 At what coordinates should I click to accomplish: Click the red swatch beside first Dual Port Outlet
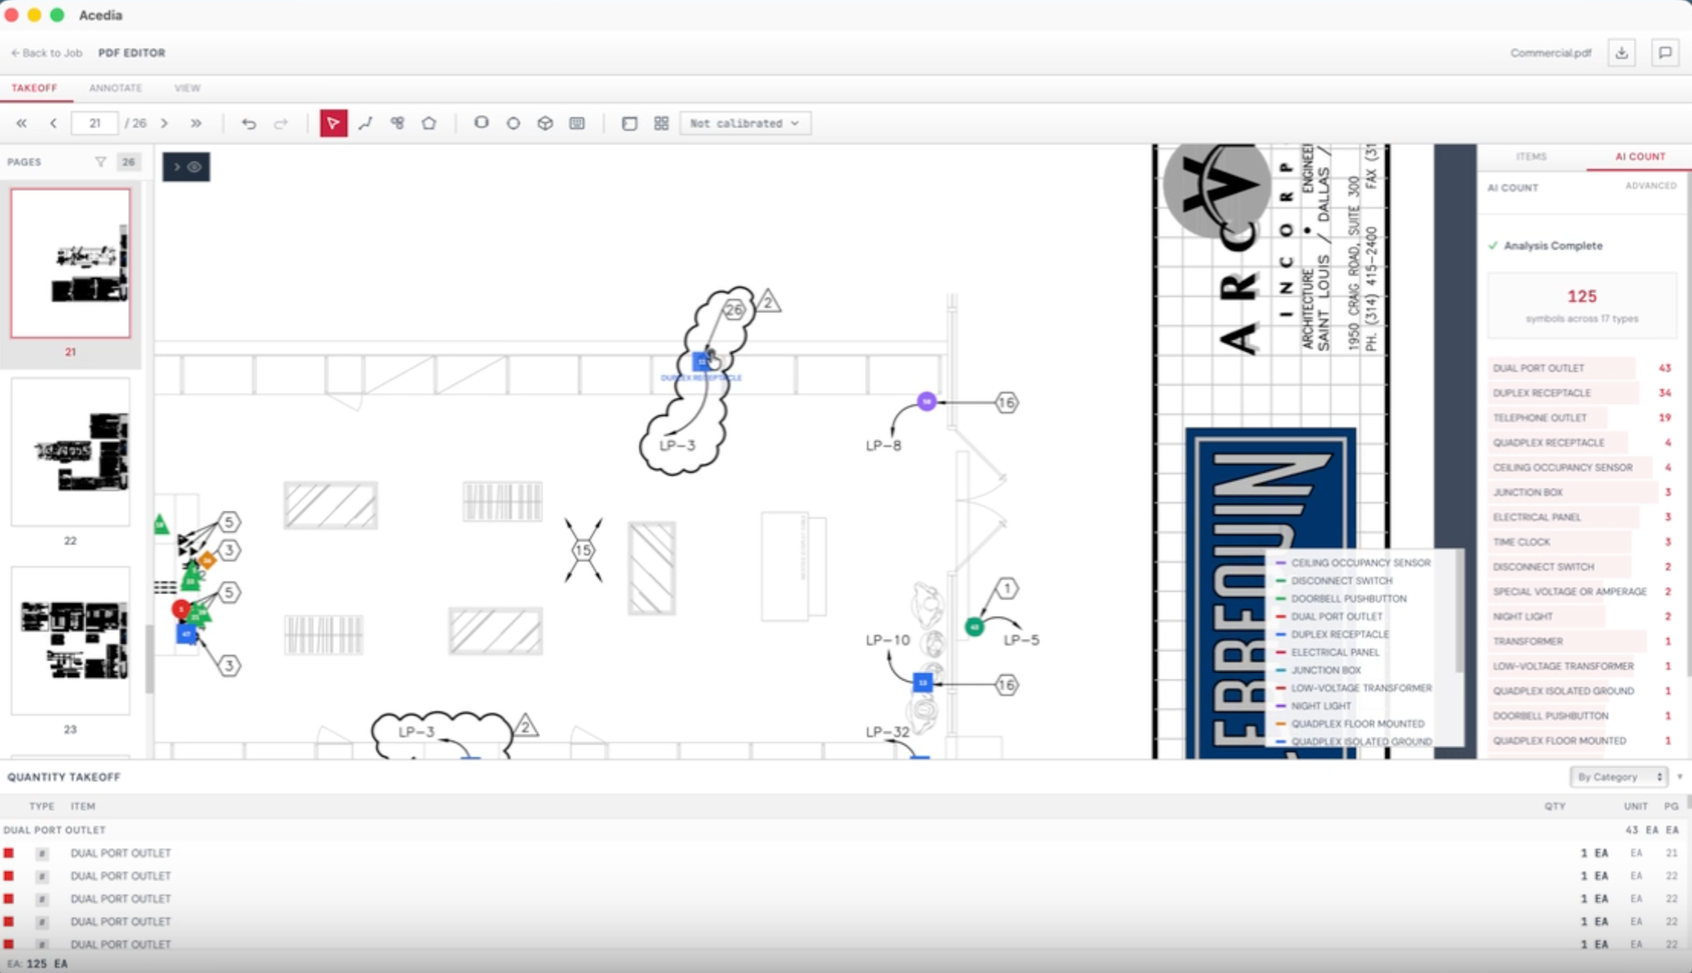point(8,853)
